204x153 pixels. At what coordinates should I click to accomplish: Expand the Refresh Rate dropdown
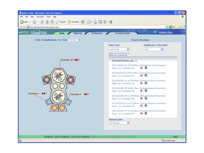[128, 123]
